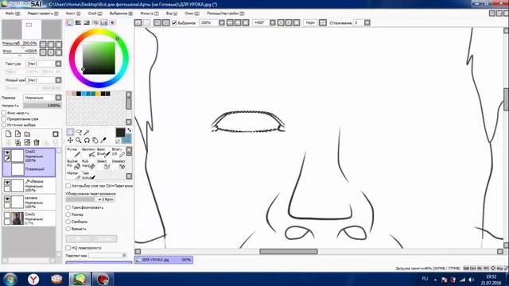Choose the Rub Hard eraser tool
The width and height of the screenshot is (509, 286).
[88, 164]
